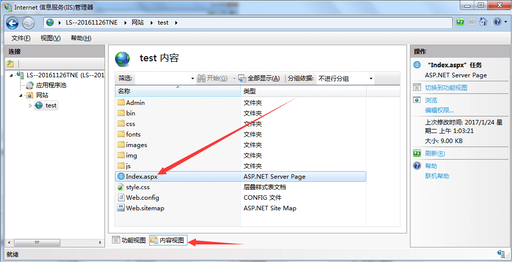Click the browse icon beside 浏览
The width and height of the screenshot is (512, 262).
point(417,100)
